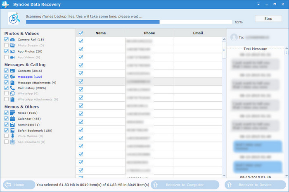Click the Camera Roll camera icon
The height and width of the screenshot is (192, 289).
coord(12,40)
